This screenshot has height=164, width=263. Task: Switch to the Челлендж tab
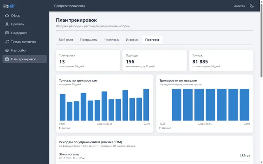tap(111, 40)
